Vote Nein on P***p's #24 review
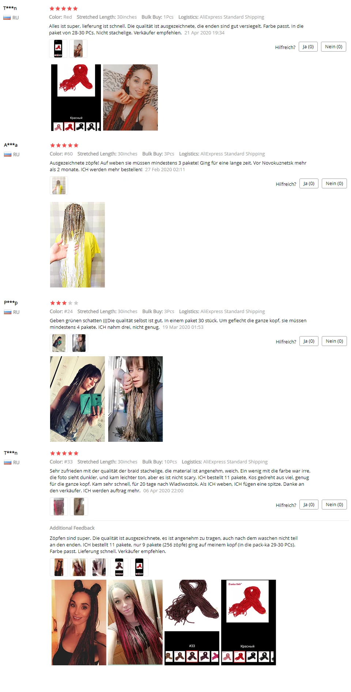The width and height of the screenshot is (351, 692). (x=334, y=341)
